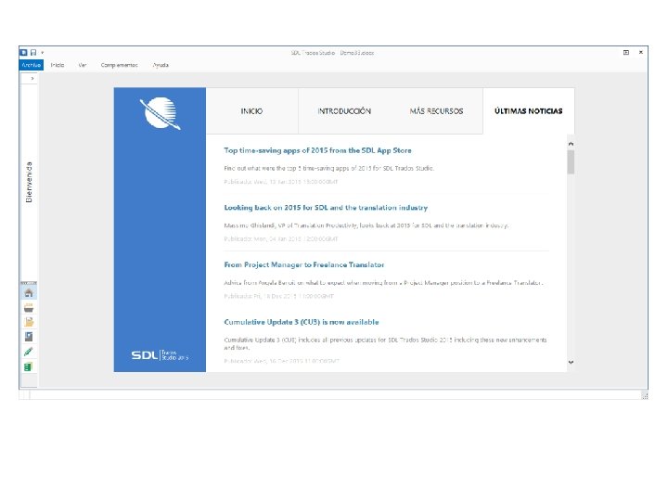Open the Welcome (home) view icon
The height and width of the screenshot is (501, 668).
29,293
